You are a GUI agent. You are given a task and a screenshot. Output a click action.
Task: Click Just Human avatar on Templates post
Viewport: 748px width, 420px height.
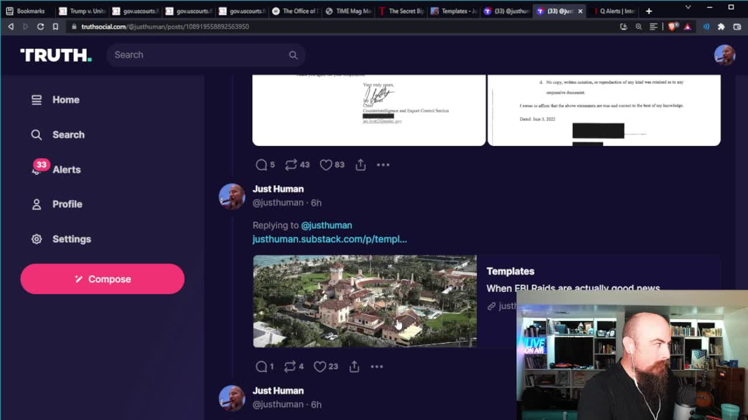(x=232, y=196)
